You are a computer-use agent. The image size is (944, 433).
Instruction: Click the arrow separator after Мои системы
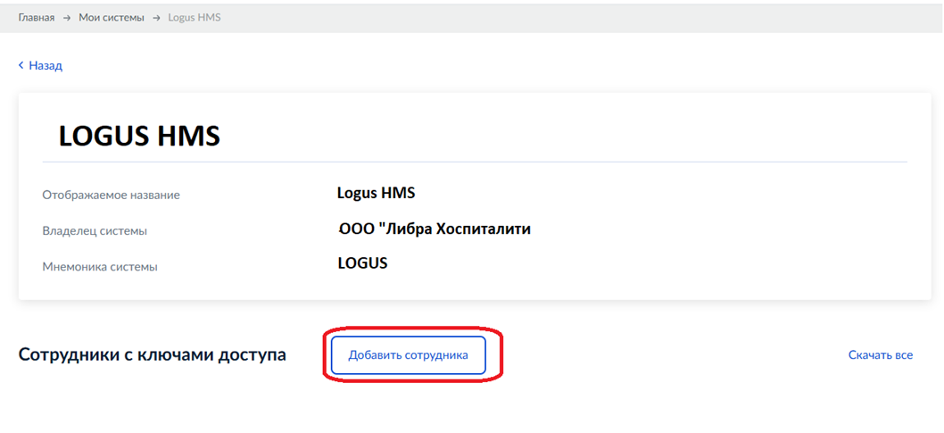[x=156, y=18]
